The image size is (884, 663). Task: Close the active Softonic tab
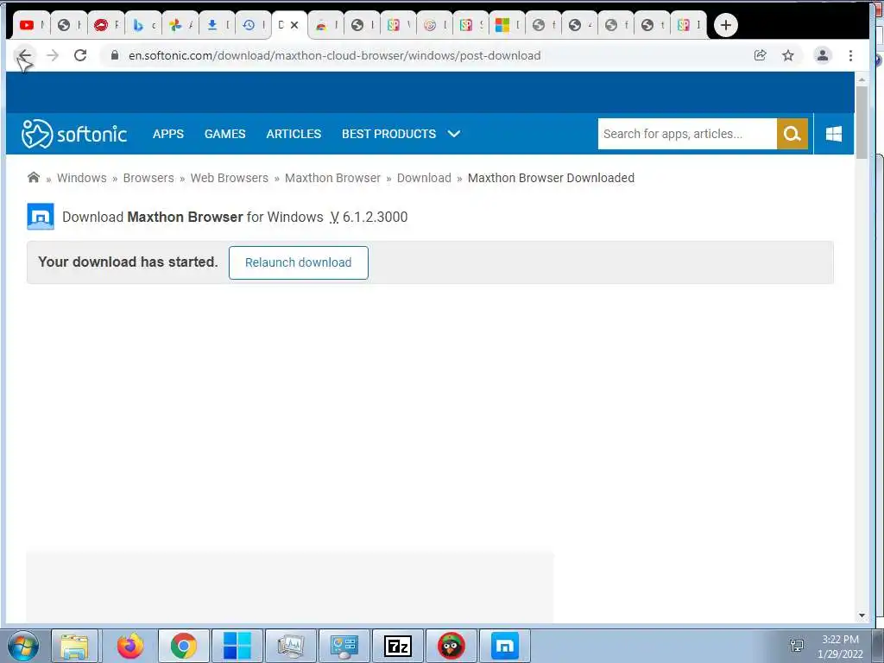[294, 25]
